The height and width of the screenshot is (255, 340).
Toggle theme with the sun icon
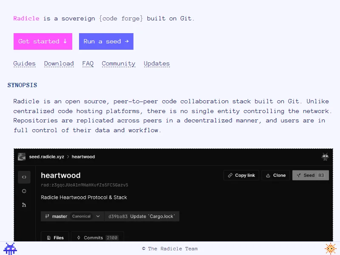click(x=330, y=248)
